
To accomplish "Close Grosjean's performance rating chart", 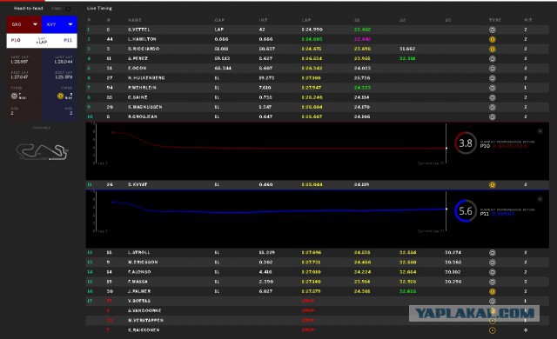I will coord(540,131).
